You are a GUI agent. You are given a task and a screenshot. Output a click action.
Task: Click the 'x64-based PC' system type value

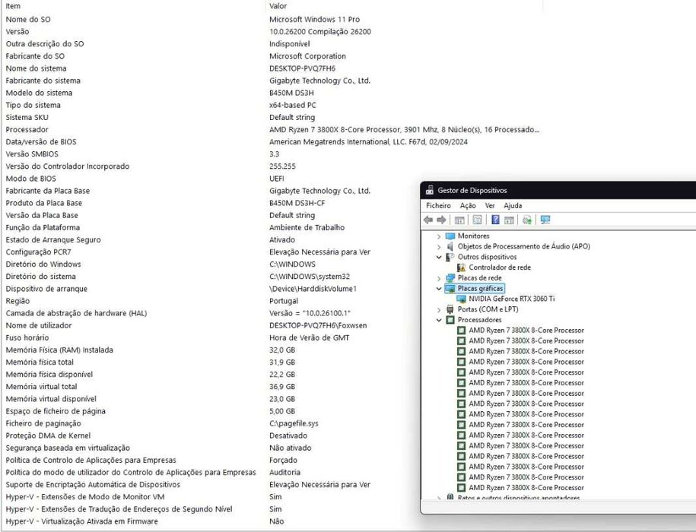[x=293, y=105]
